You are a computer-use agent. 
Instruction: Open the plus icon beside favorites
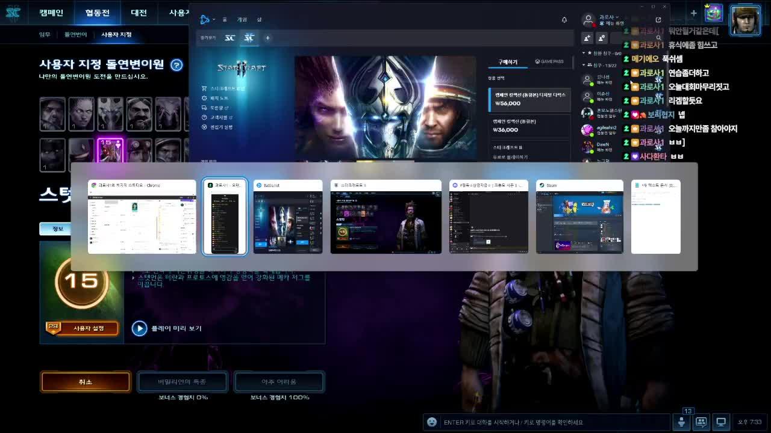[267, 38]
